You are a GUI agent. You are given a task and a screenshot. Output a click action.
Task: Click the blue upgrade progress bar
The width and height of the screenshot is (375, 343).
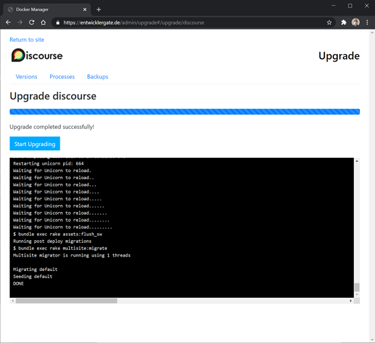(184, 112)
